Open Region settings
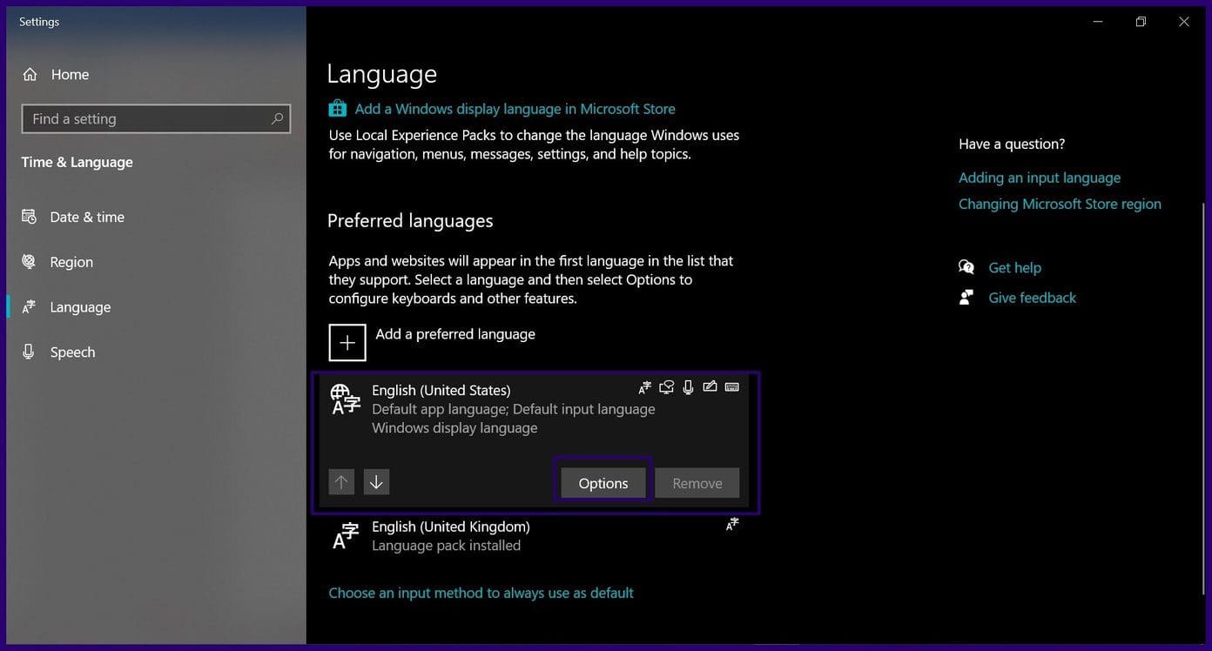Viewport: 1212px width, 651px height. [71, 262]
